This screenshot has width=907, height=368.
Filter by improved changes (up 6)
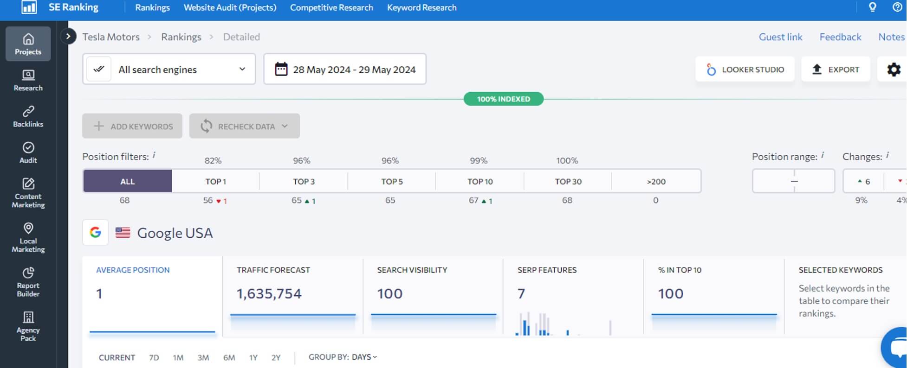[863, 181]
